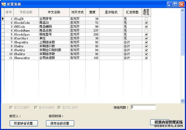This screenshot has height=130, width=186.
Task: Toggle visibility checkbox for fSeqID row
Action: pyautogui.click(x=146, y=19)
